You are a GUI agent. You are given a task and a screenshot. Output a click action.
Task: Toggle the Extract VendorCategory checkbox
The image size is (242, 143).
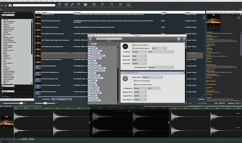pos(135,84)
